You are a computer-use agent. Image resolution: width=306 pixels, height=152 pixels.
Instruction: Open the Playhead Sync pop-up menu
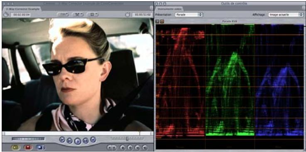tap(78, 14)
